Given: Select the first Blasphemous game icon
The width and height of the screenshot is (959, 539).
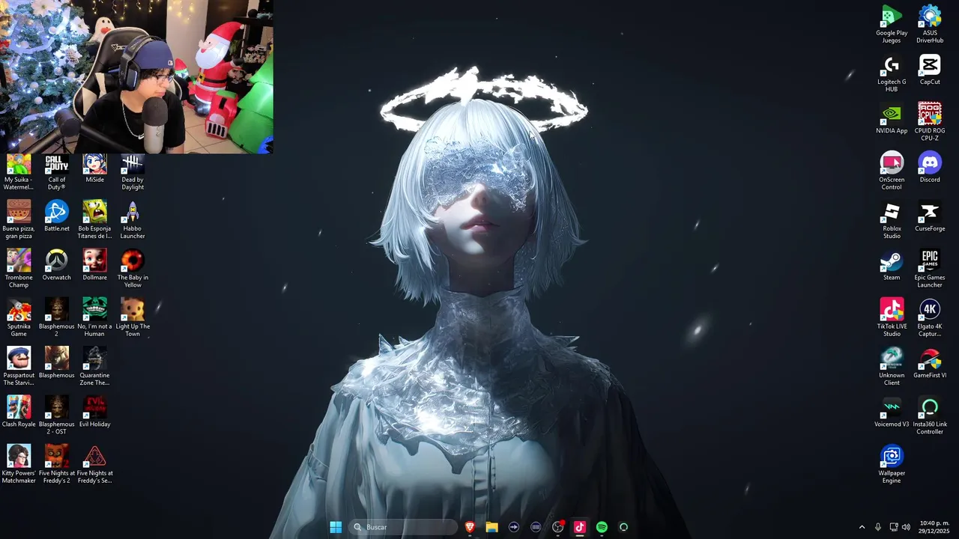Looking at the screenshot, I should tap(57, 363).
